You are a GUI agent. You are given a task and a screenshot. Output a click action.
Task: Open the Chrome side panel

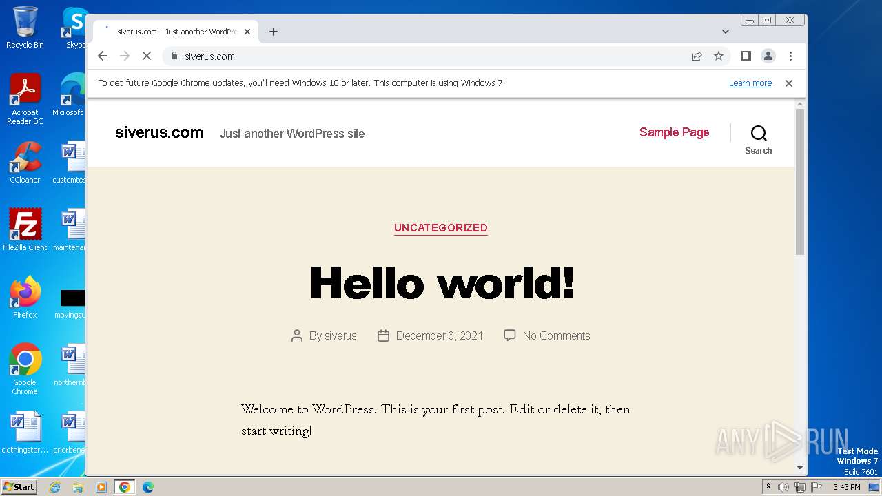746,56
